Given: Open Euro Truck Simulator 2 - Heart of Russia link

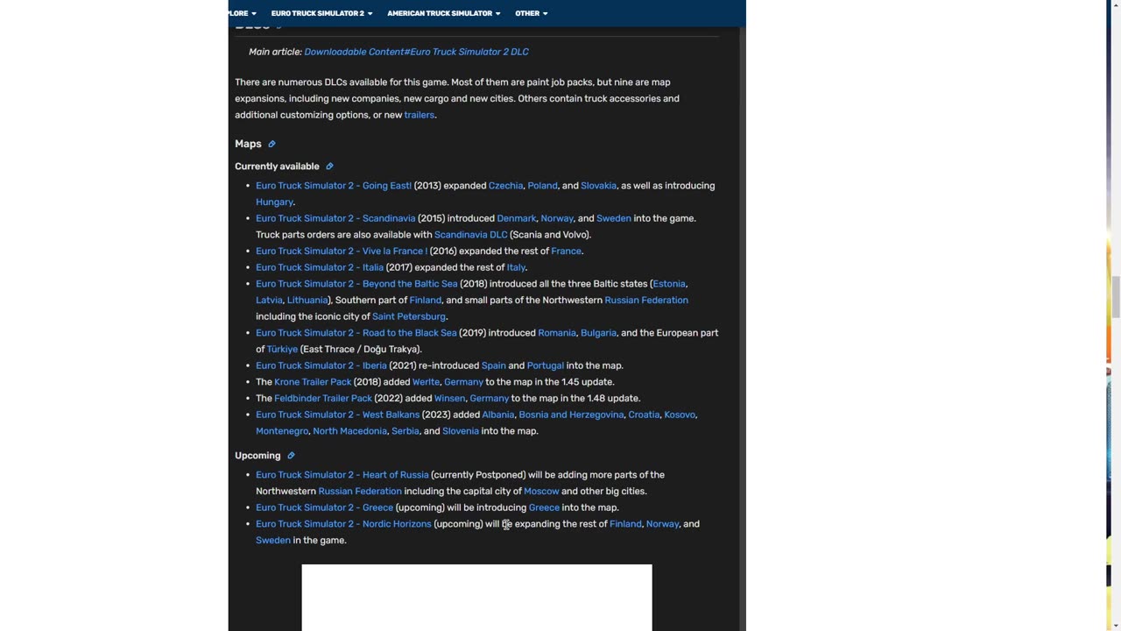Looking at the screenshot, I should [342, 475].
